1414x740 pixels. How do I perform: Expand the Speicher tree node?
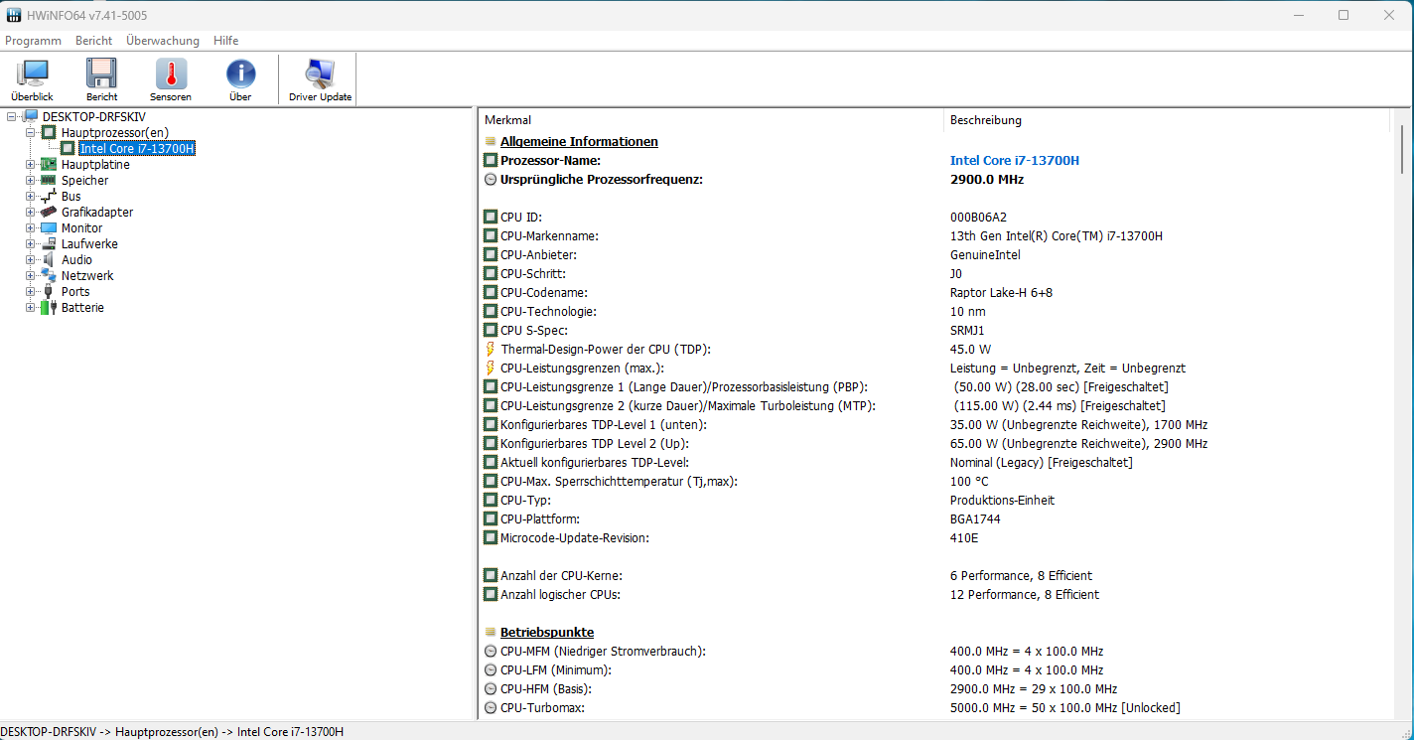31,181
